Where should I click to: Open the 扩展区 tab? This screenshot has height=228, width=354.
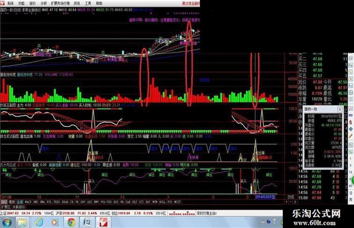point(6,207)
